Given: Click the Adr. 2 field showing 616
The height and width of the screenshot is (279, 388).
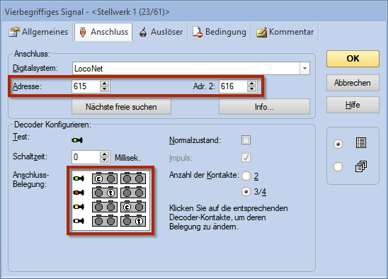Looking at the screenshot, I should 233,86.
